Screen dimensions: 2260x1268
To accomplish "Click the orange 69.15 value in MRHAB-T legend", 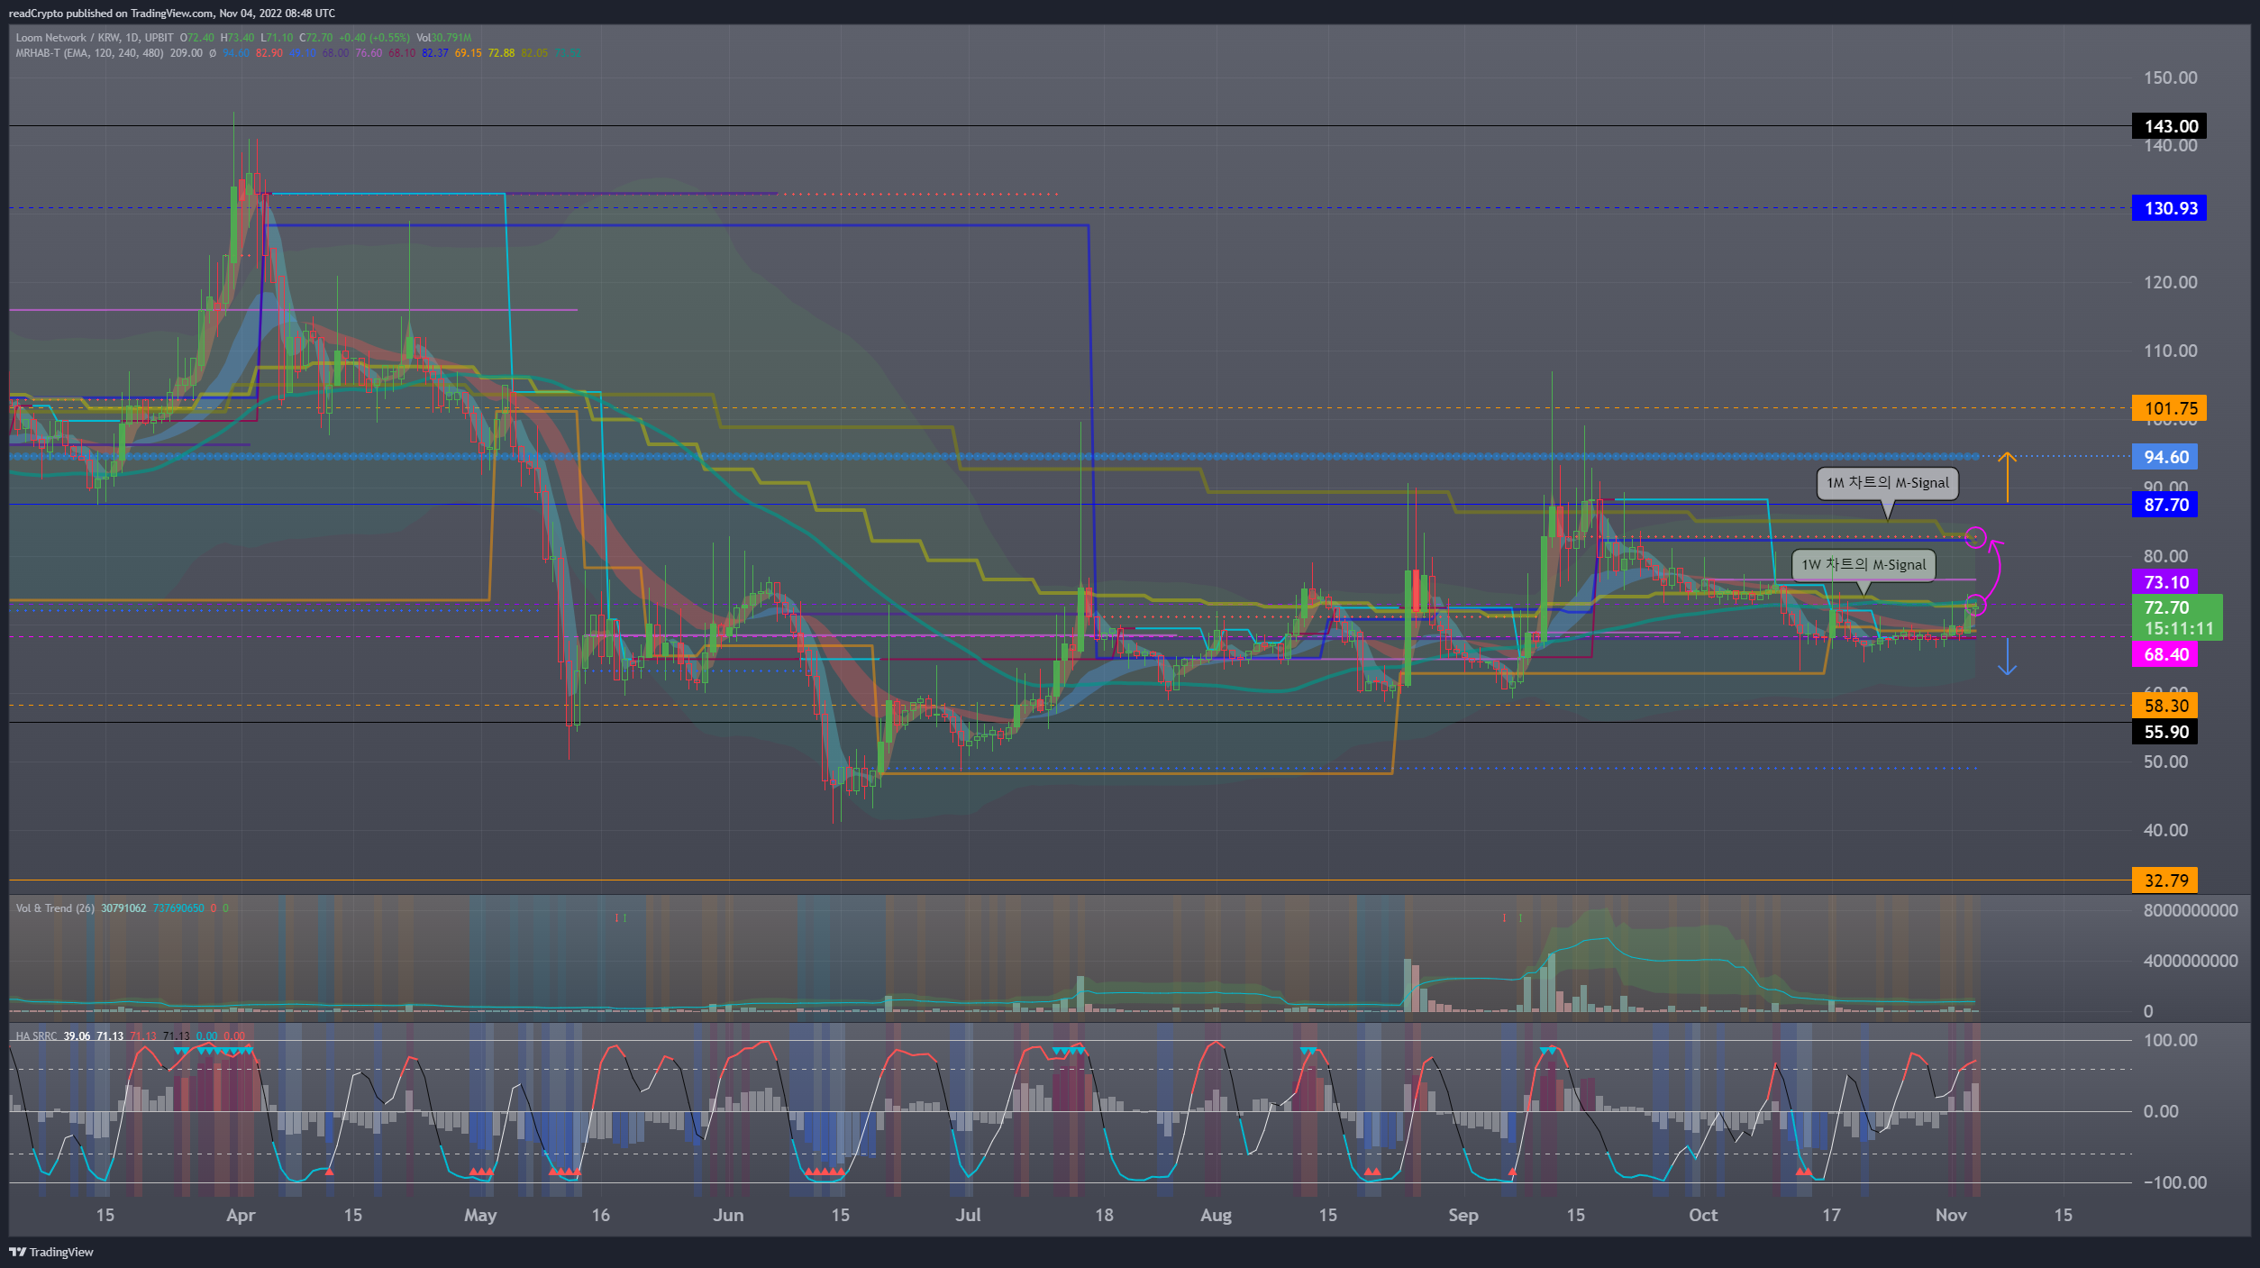I will (468, 53).
